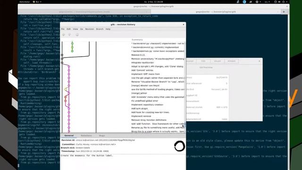302x170 pixels.
Task: Open the Edit menu in revision history
Action: [68, 29]
